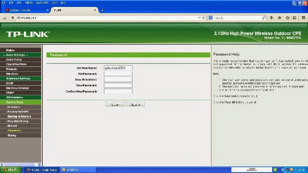The image size is (308, 173).
Task: Click the Old User Name field
Action: [x=118, y=68]
